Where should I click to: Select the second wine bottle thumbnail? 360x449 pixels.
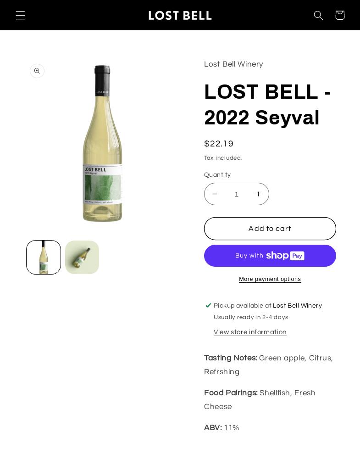tap(82, 257)
